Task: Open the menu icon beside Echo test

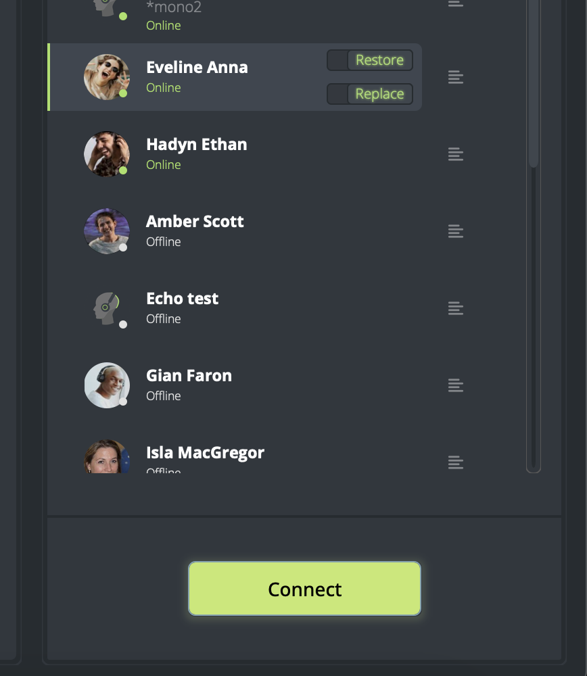Action: [x=455, y=308]
